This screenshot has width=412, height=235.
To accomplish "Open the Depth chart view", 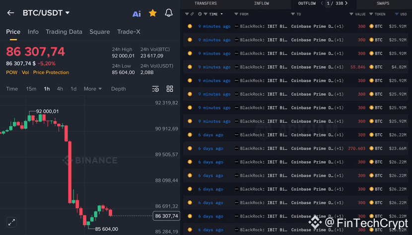I will click(119, 89).
